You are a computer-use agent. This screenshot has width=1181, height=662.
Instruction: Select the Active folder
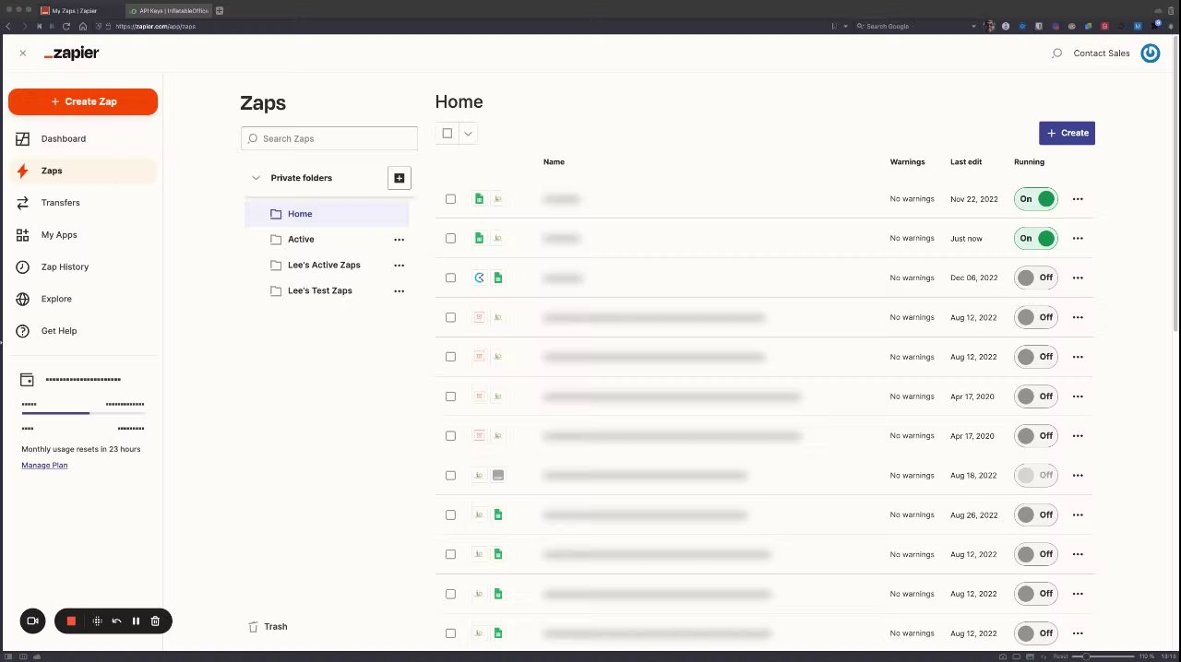tap(301, 240)
